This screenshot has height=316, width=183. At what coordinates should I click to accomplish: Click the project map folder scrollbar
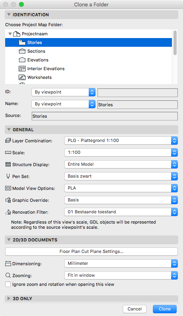click(175, 43)
